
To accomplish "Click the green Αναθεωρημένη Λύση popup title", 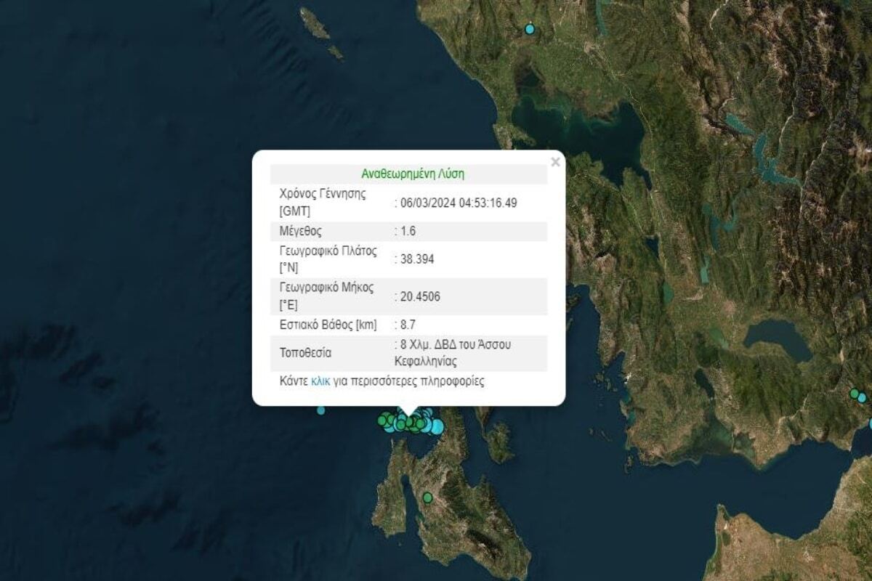I will (412, 174).
